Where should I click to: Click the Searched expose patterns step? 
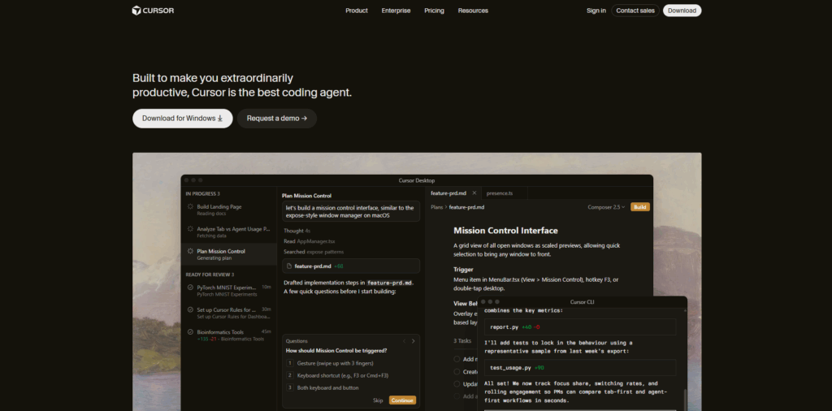click(314, 252)
